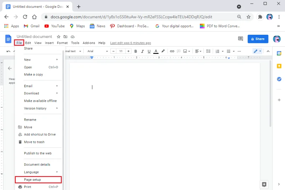Increase the font size
This screenshot has height=190, width=285.
click(x=128, y=51)
